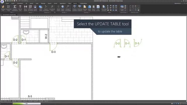Screen dimensions: 187x105
Task: Select the Drawing Lock tool
Action: 85,8
